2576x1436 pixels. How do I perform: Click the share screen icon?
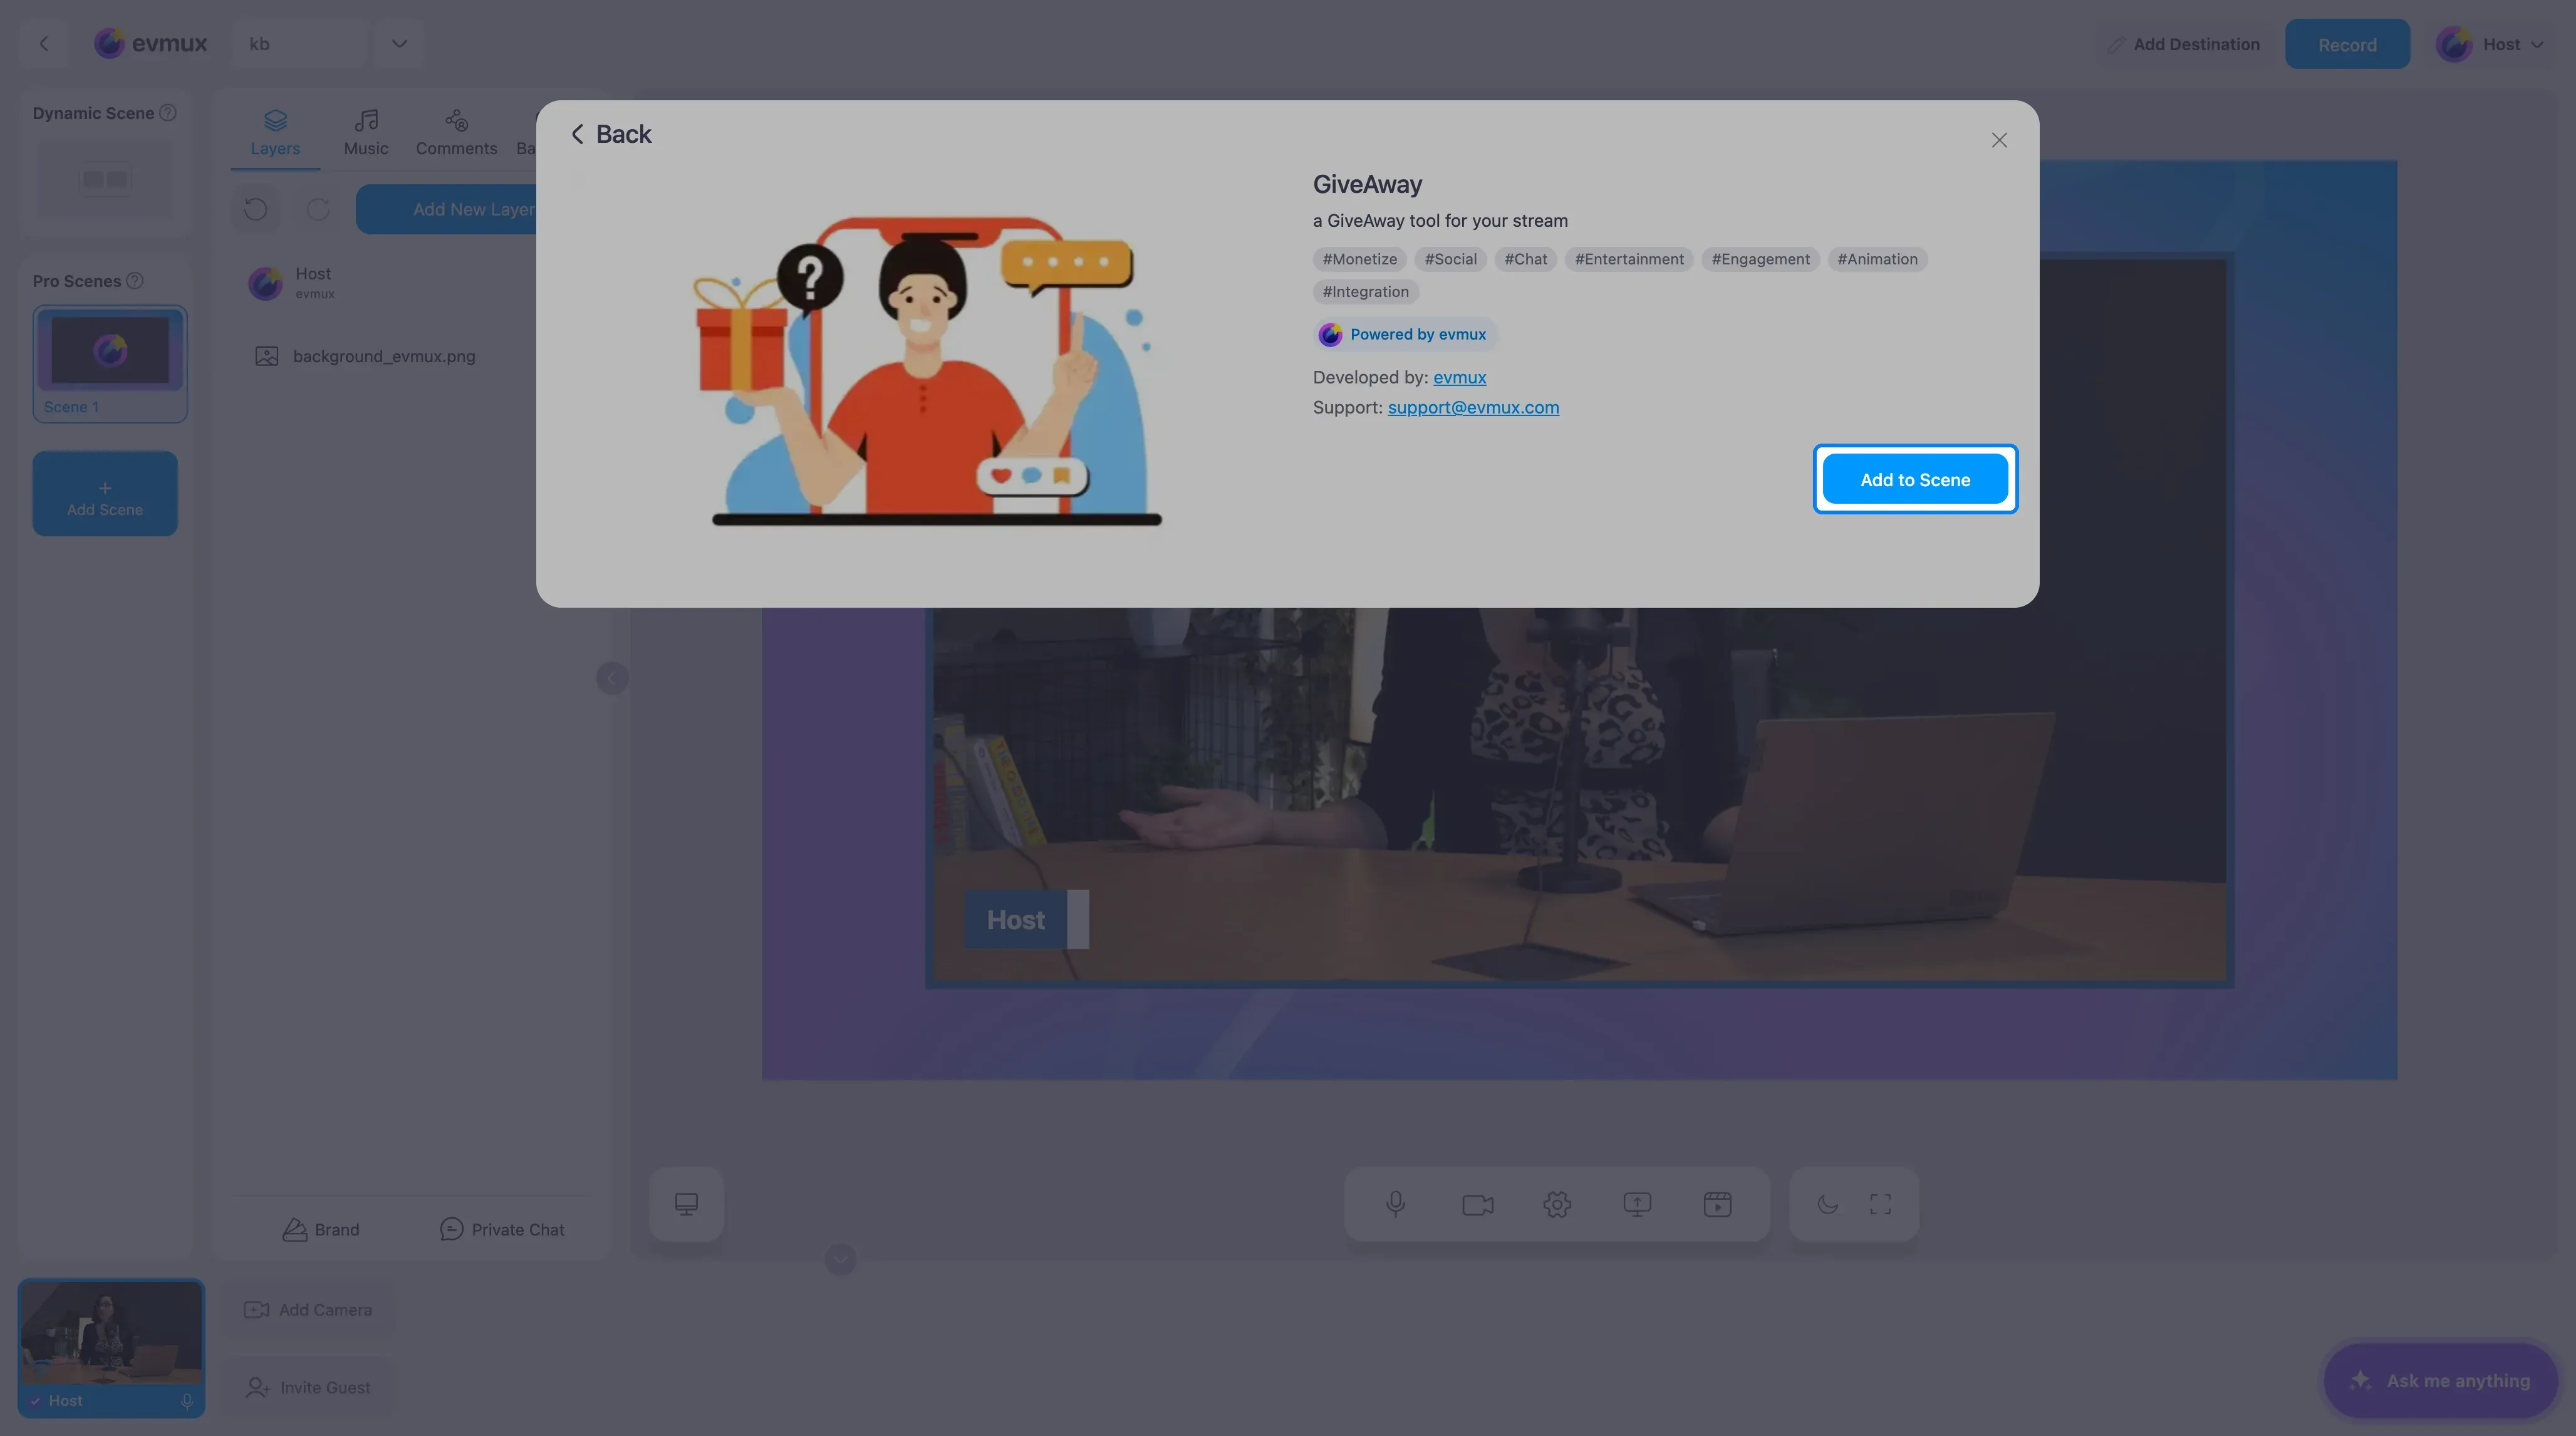[1637, 1204]
